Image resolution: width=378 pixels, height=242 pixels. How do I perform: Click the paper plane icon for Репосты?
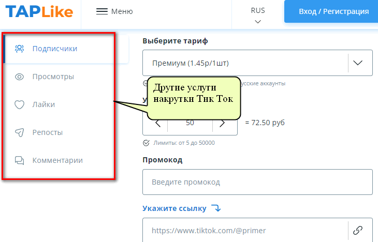tap(20, 132)
